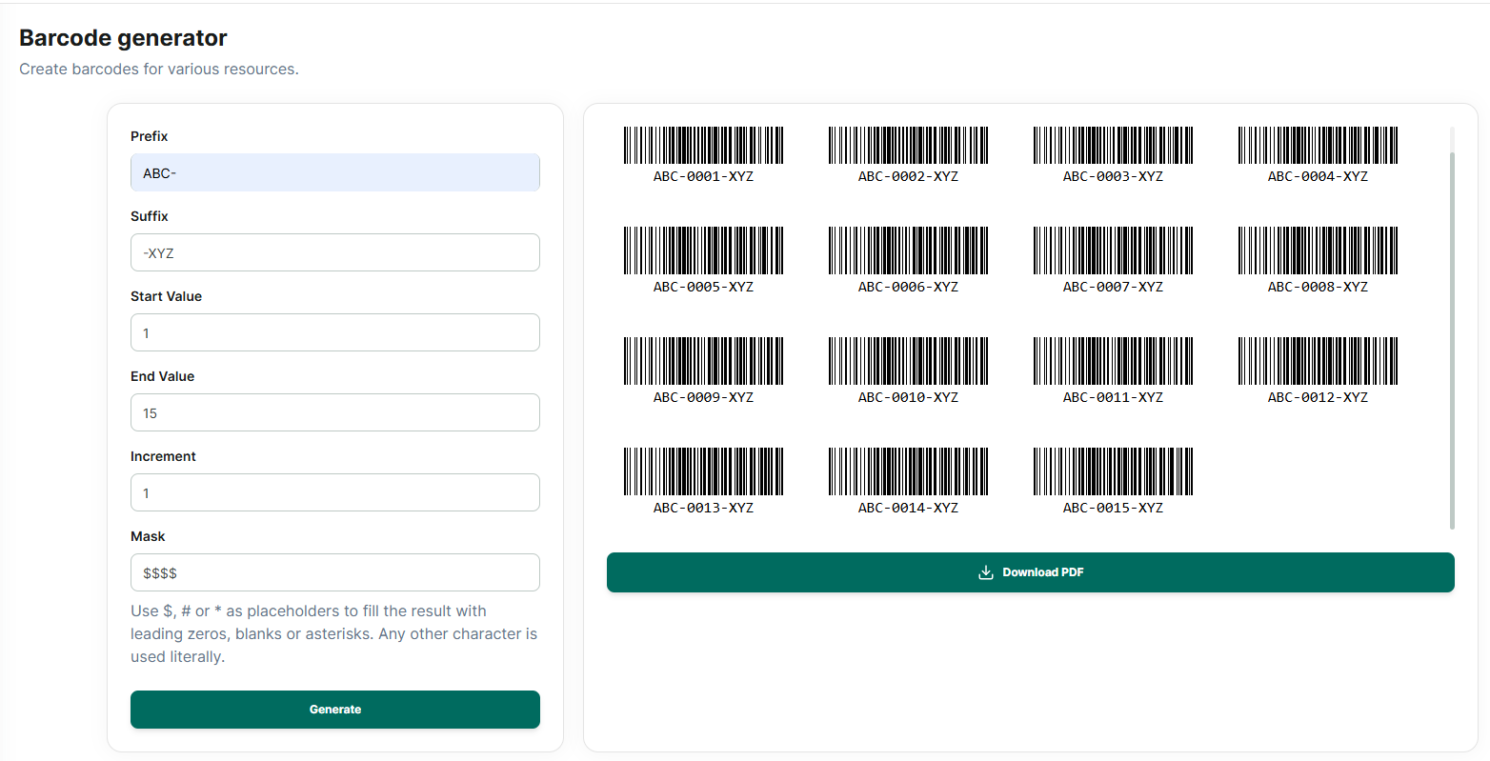
Task: Click the ABC-0015-XYZ caption text
Action: (1113, 508)
